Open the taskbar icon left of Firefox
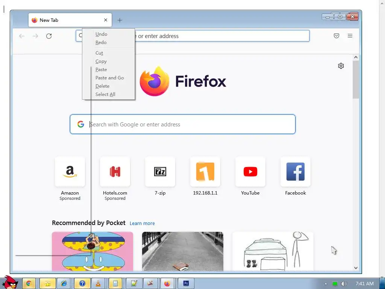Viewport: 385px width, 289px height. [150, 284]
